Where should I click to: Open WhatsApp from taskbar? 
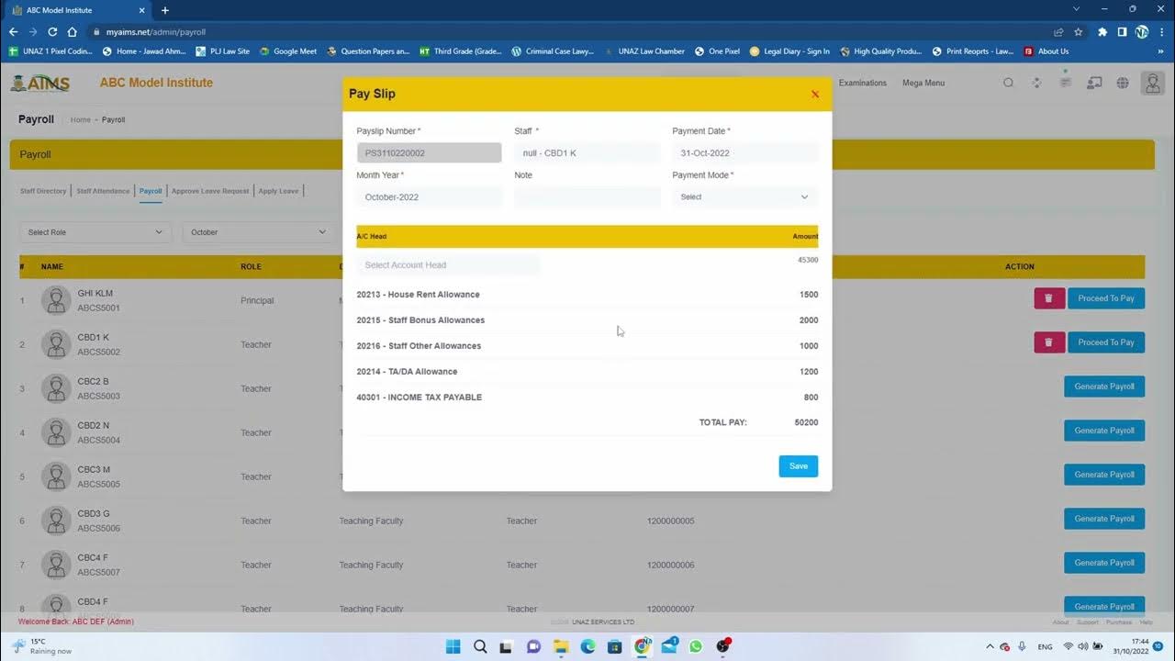point(696,646)
